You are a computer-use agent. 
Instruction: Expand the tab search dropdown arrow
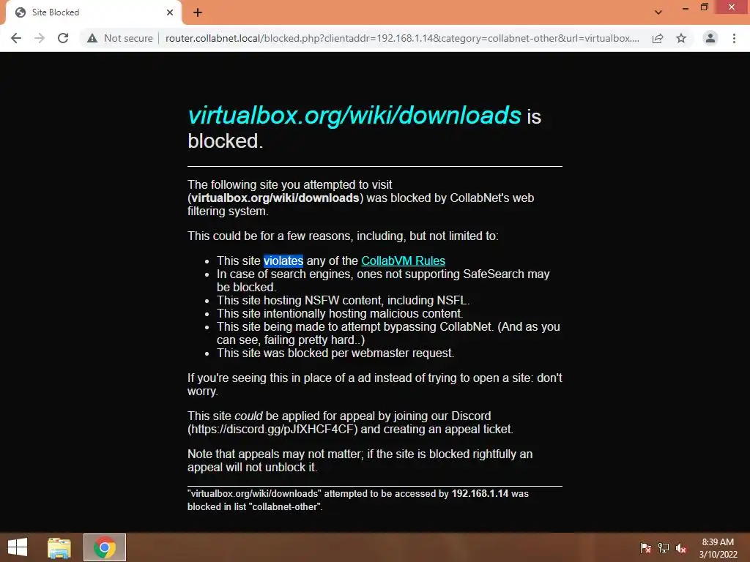tap(658, 12)
